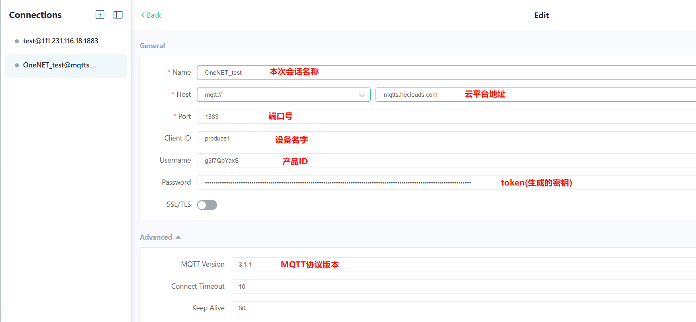The image size is (696, 322).
Task: Focus the Client ID field produce1
Action: (x=442, y=139)
